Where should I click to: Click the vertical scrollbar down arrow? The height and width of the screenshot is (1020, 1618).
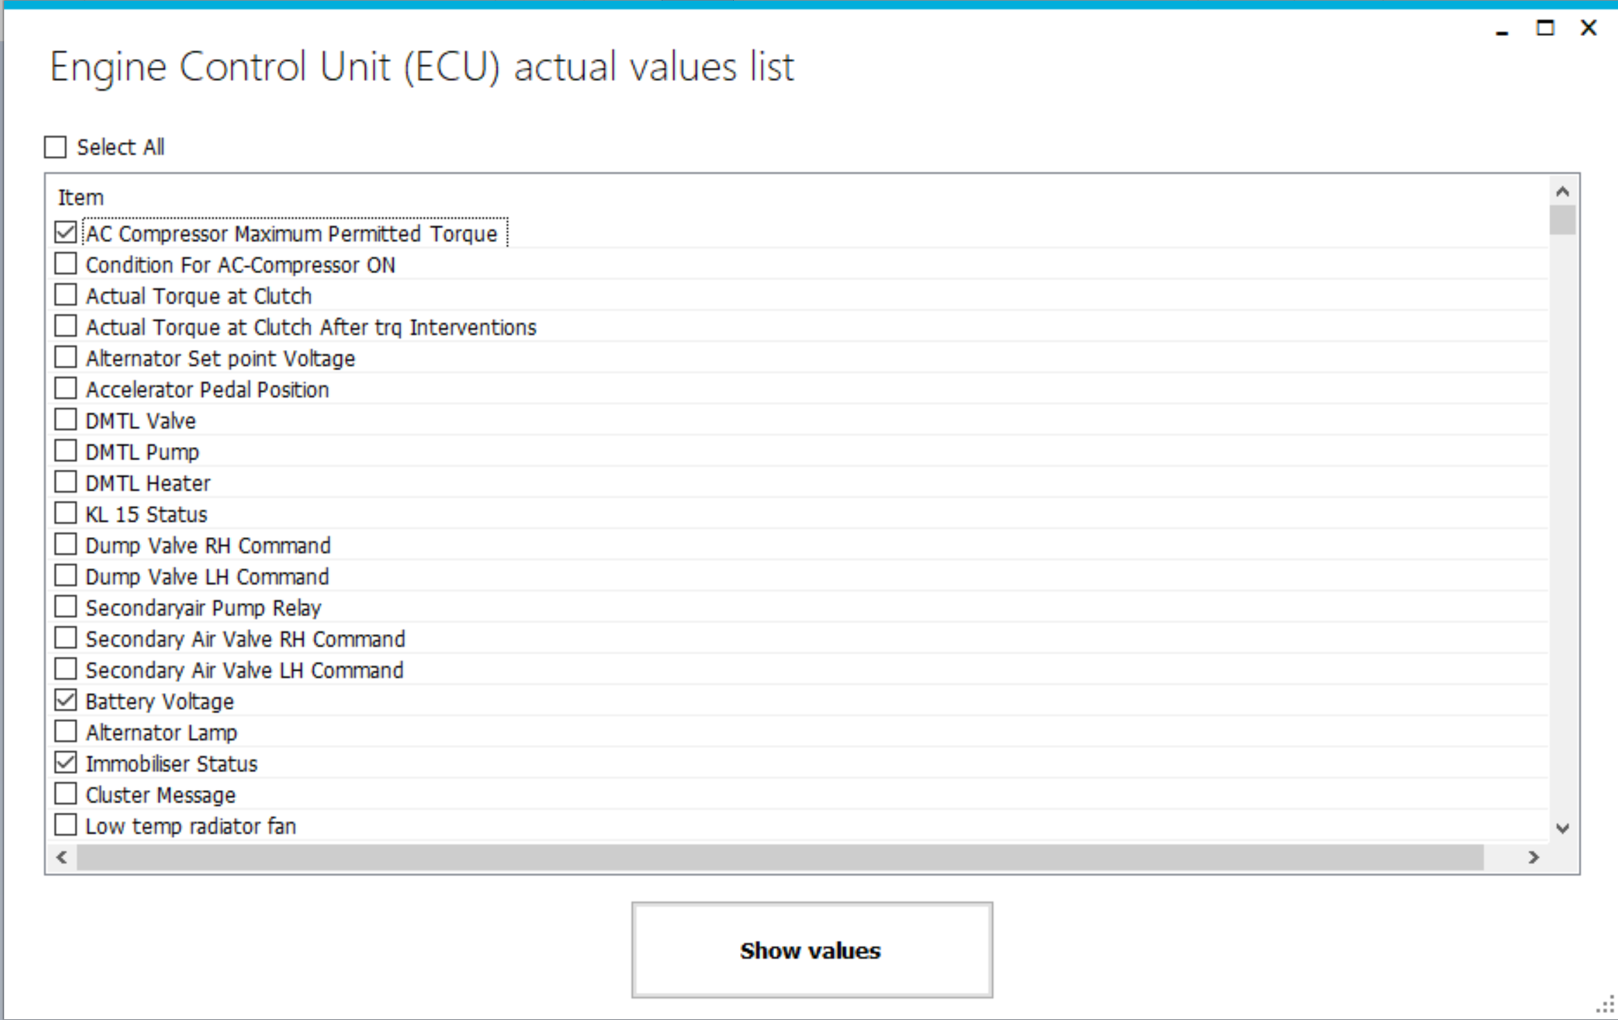pyautogui.click(x=1562, y=828)
